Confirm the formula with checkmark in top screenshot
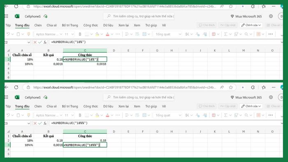 pos(40,42)
